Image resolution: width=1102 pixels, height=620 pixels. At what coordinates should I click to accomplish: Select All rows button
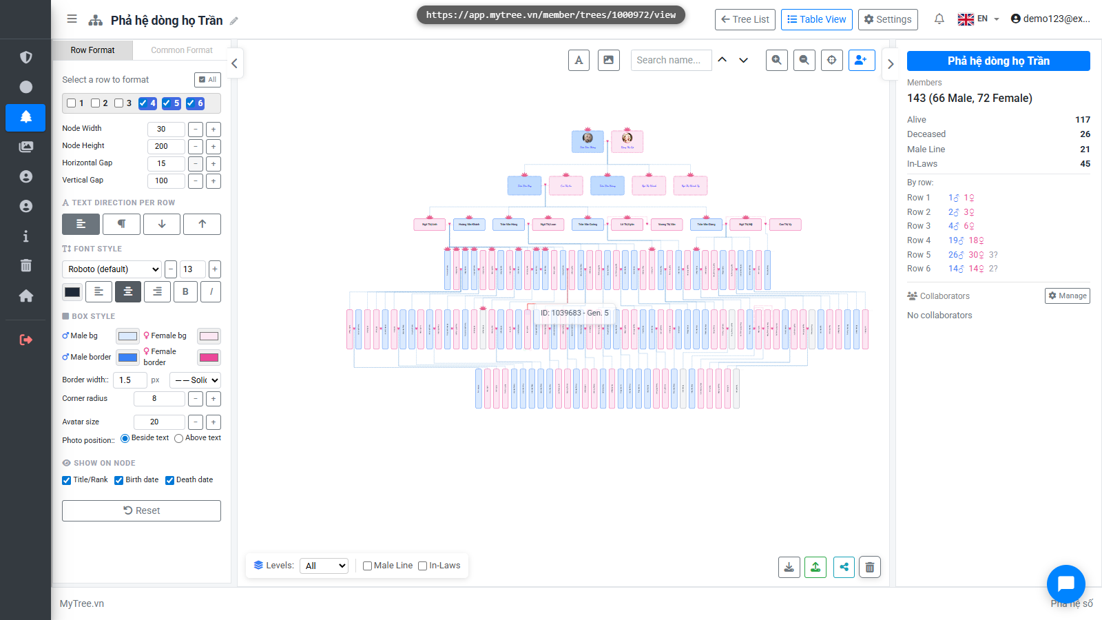coord(207,80)
